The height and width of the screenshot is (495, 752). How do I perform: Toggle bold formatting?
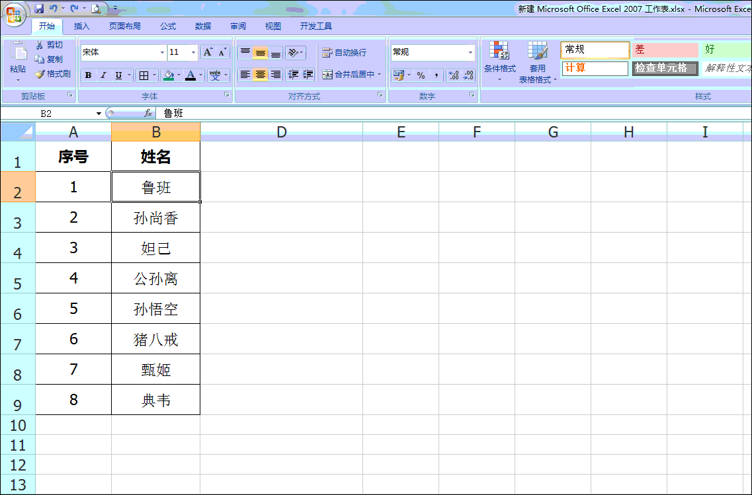click(88, 75)
